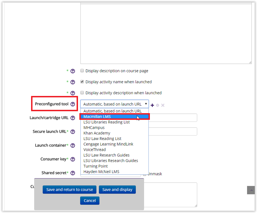Screen dimensions: 257x213
Task: Select MHCampus from the tool list
Action: 115,128
